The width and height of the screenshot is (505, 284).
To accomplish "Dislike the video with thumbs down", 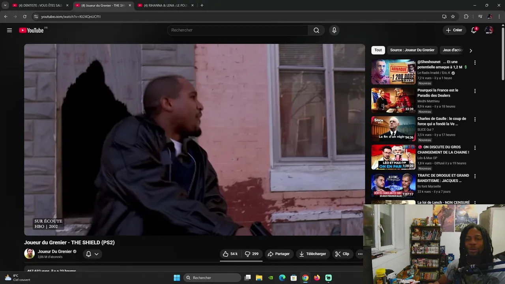I will tap(251, 254).
